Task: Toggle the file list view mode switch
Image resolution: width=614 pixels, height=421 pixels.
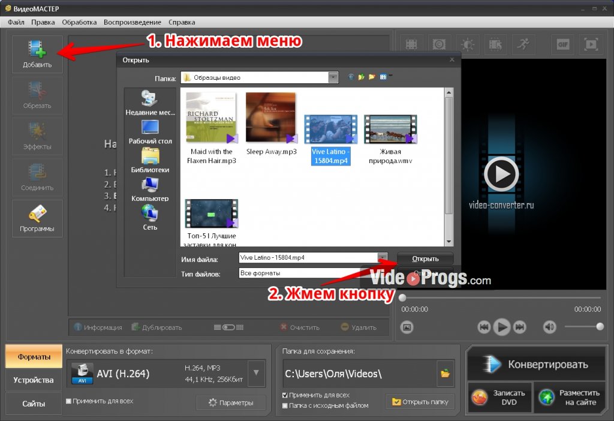Action: (228, 327)
